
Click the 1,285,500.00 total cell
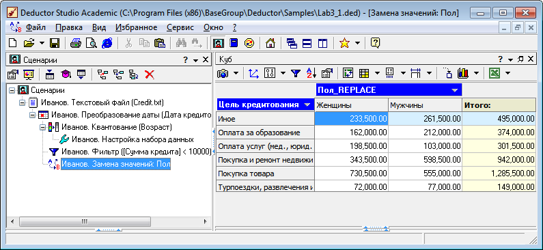coord(499,173)
